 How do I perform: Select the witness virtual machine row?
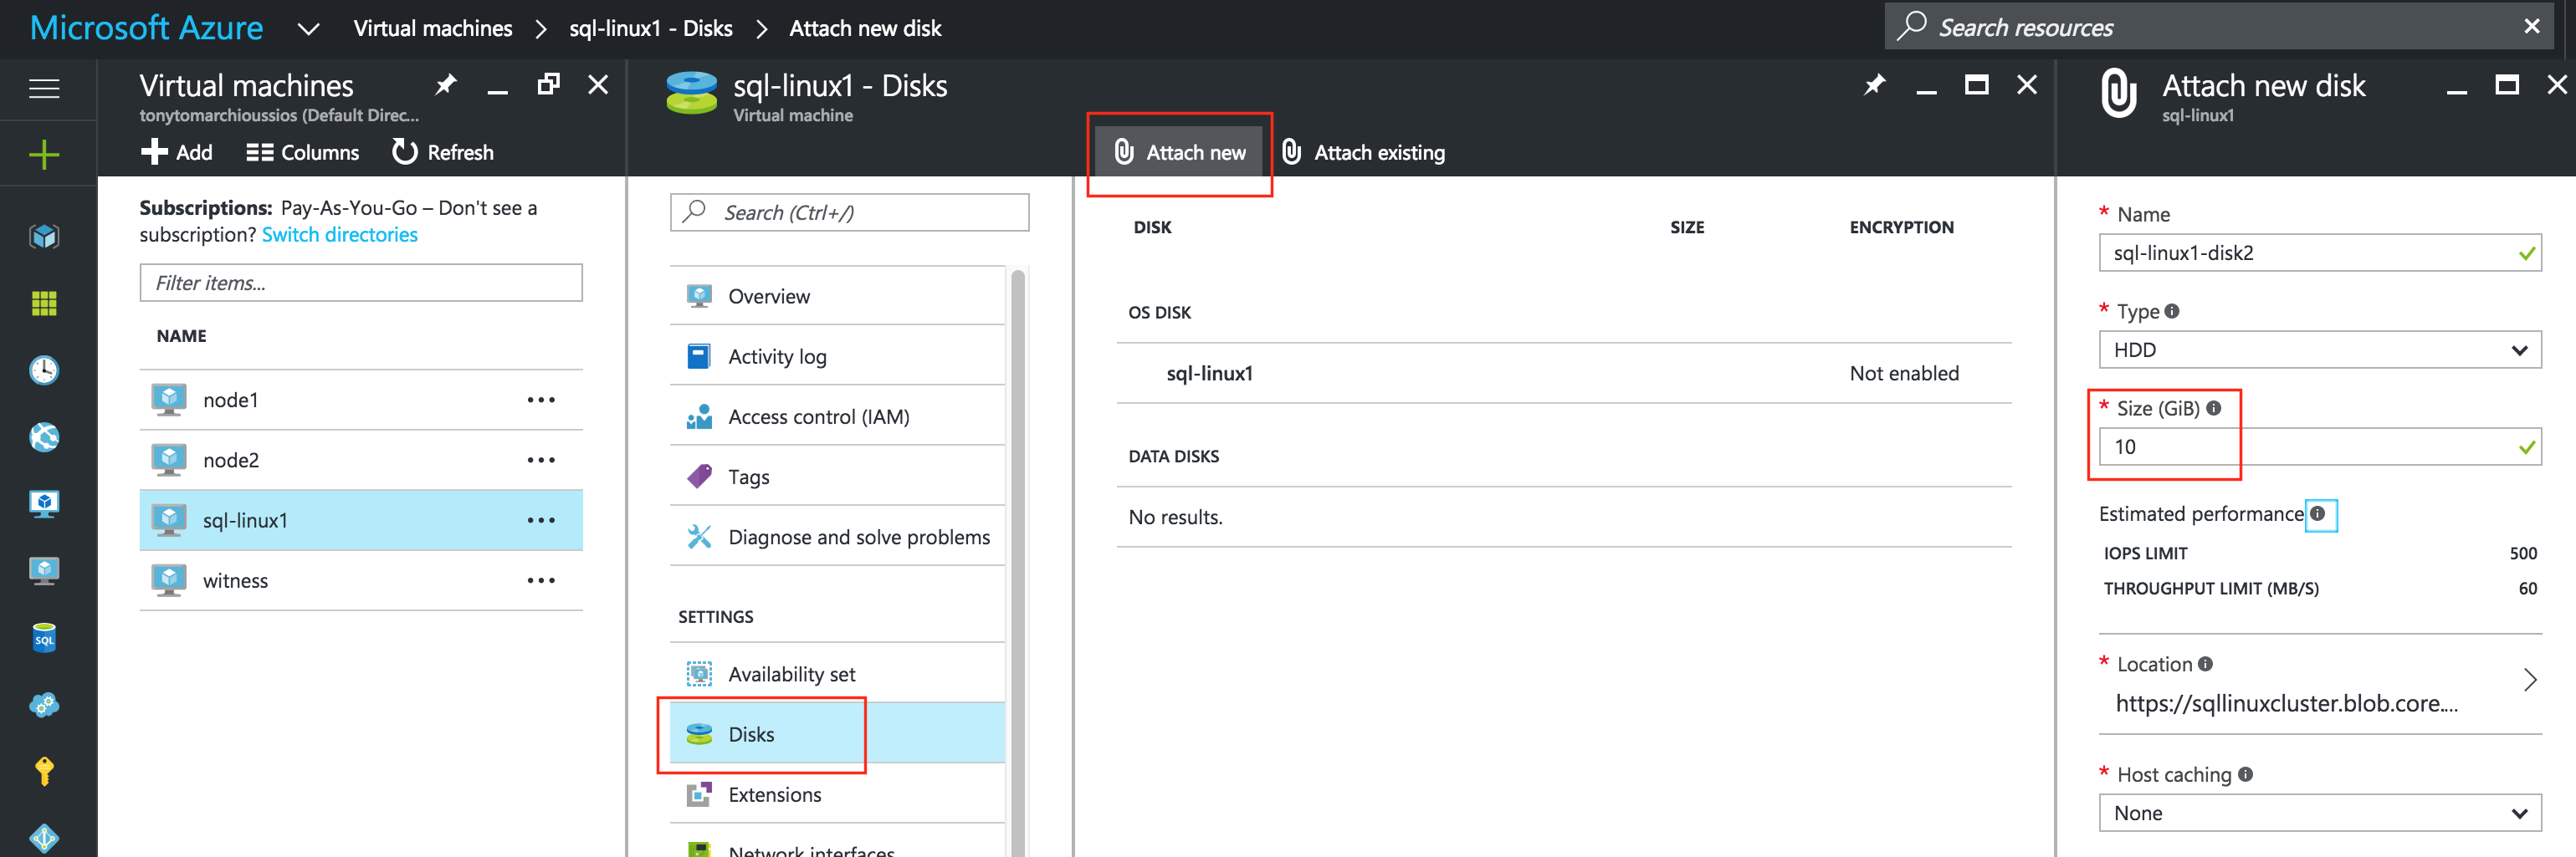pos(361,580)
